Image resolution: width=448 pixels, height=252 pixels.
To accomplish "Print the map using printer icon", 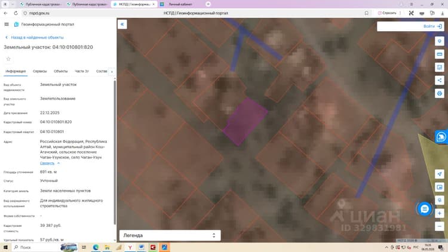I will click(440, 93).
